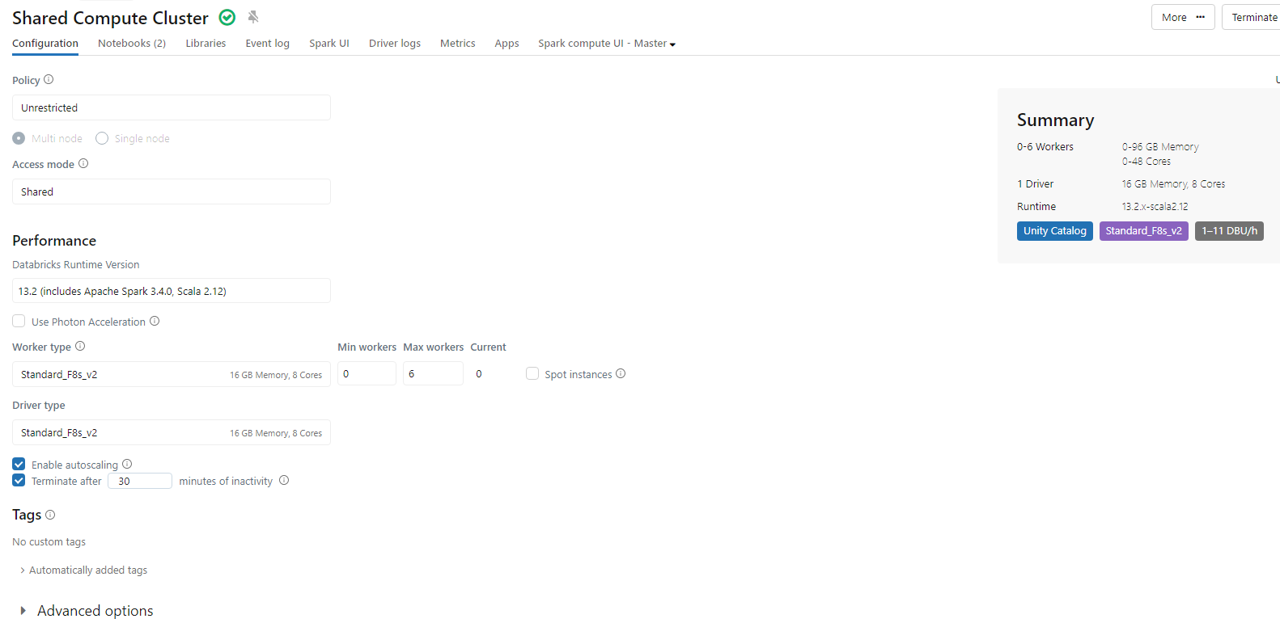
Task: Uncheck Enable autoscaling checkbox
Action: (x=19, y=464)
